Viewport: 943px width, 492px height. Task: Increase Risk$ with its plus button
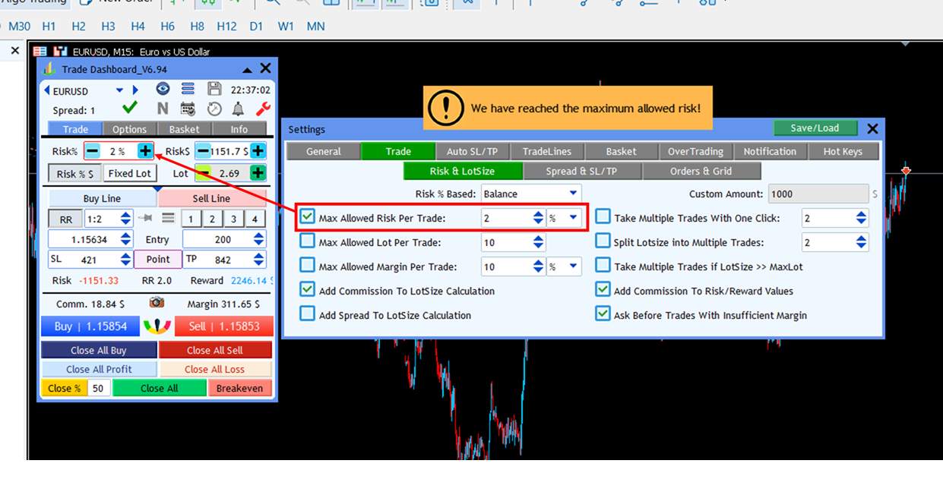click(x=258, y=151)
